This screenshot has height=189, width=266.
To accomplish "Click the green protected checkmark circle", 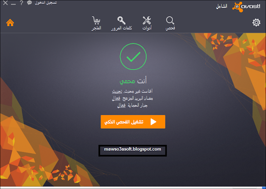I will 133,57.
